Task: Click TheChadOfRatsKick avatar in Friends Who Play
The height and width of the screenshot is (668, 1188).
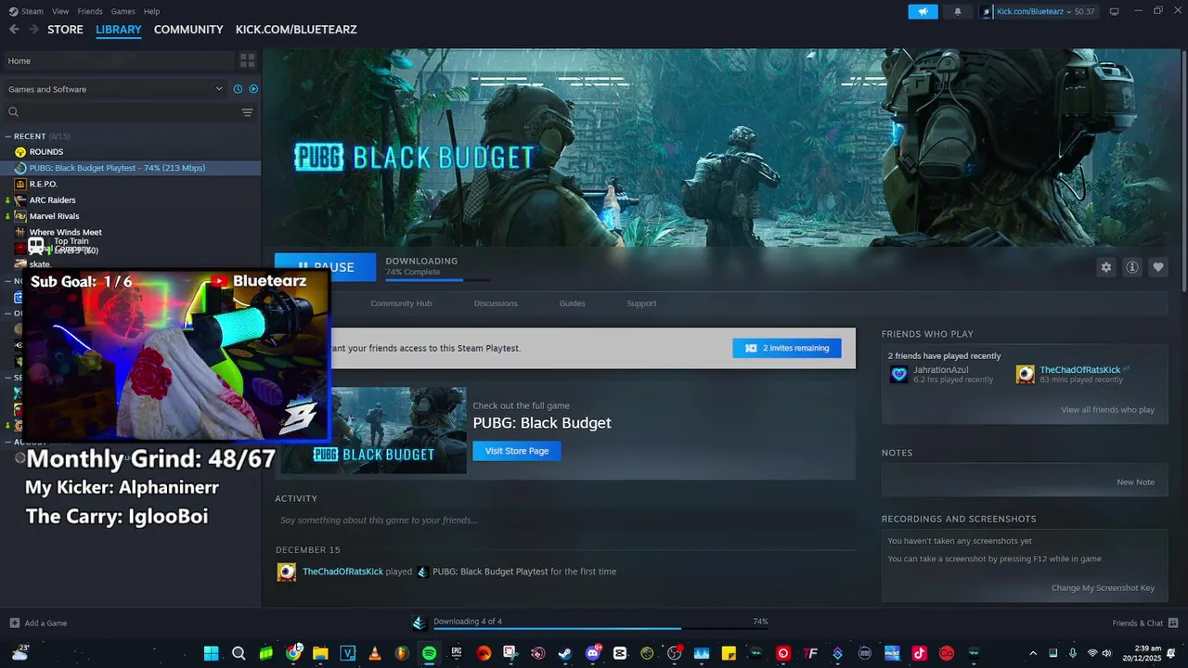Action: (x=1025, y=375)
